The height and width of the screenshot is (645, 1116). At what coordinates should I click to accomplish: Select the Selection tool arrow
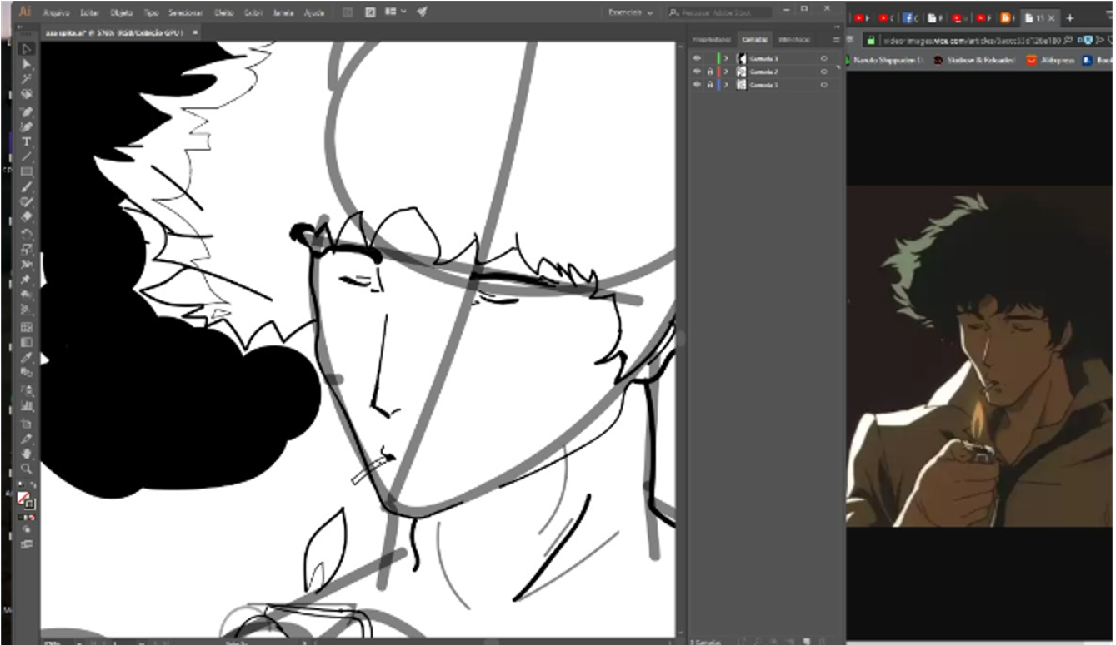[x=27, y=49]
